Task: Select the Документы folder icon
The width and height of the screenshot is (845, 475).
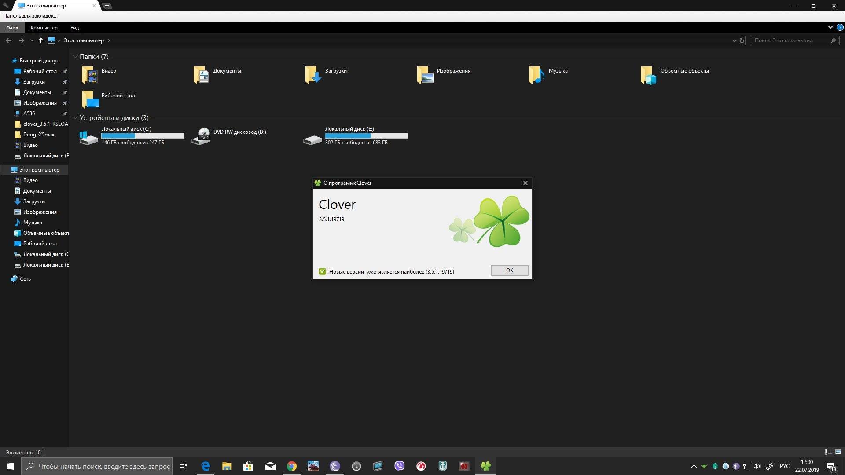Action: coord(202,75)
